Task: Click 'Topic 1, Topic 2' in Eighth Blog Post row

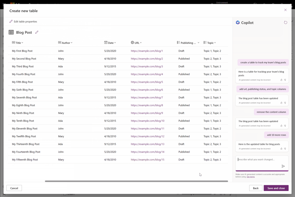Action: [212, 105]
